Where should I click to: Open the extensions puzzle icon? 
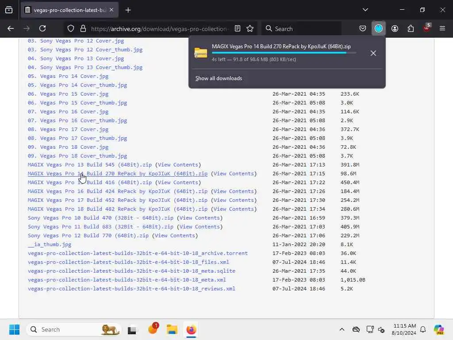(x=411, y=28)
